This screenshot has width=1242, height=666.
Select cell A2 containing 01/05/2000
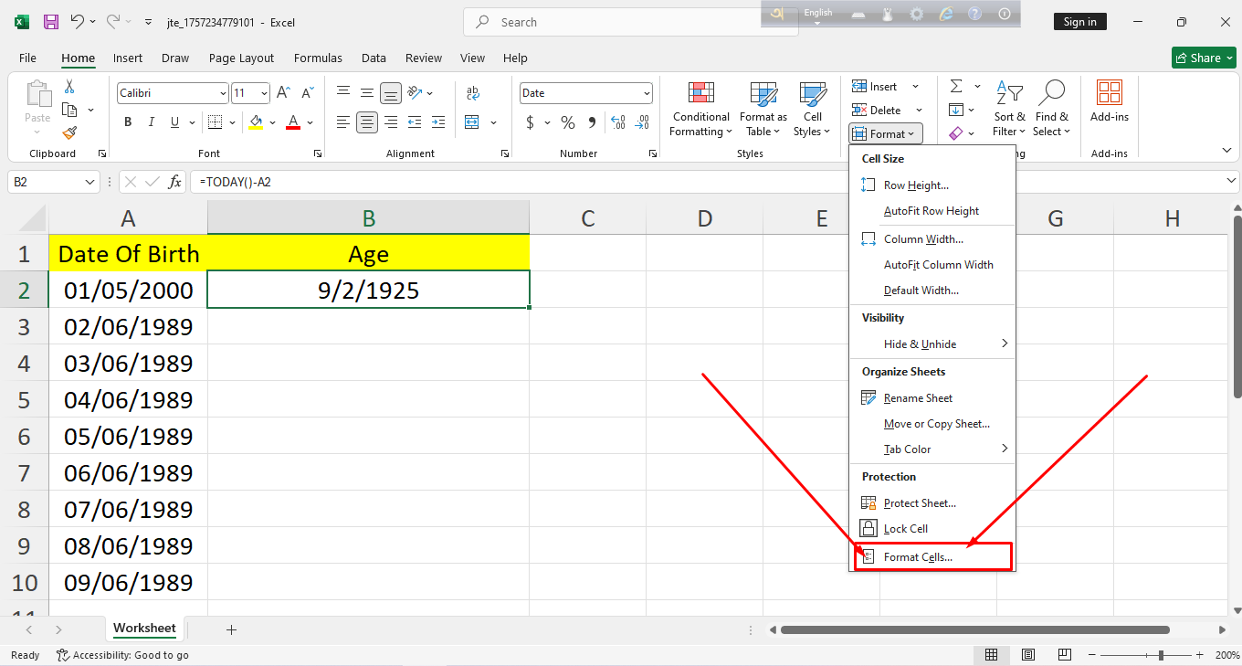(128, 291)
